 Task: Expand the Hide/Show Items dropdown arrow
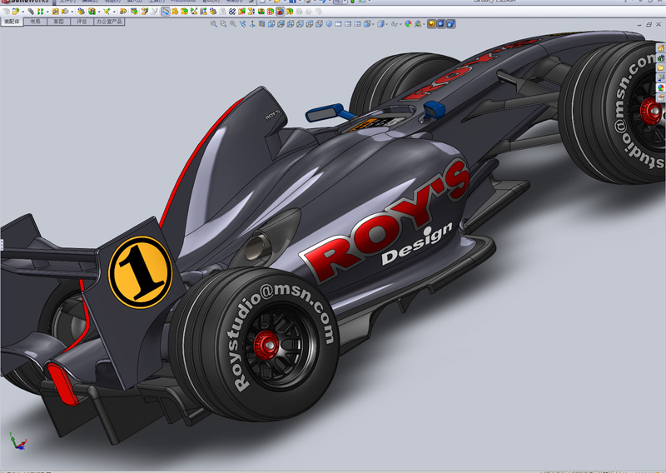(400, 24)
